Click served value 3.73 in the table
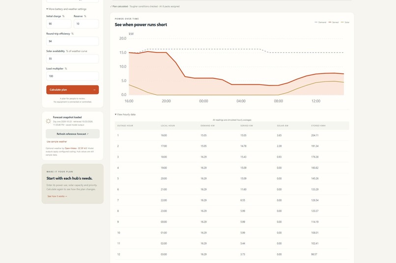Screen dimensions: 396x263 243,255
